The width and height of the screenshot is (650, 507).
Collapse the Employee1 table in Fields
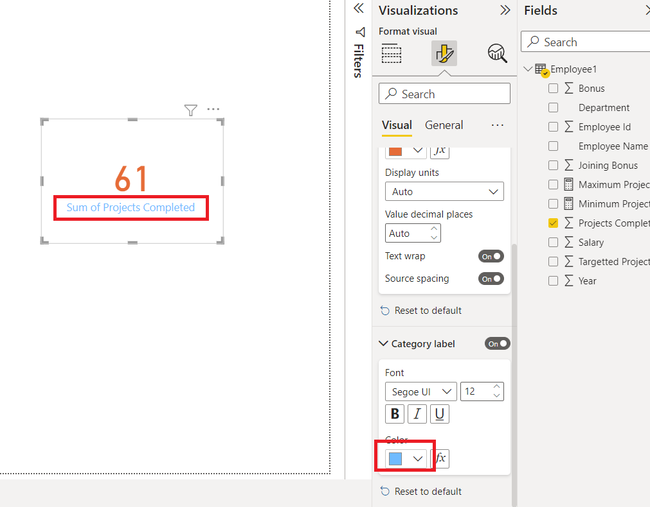528,69
